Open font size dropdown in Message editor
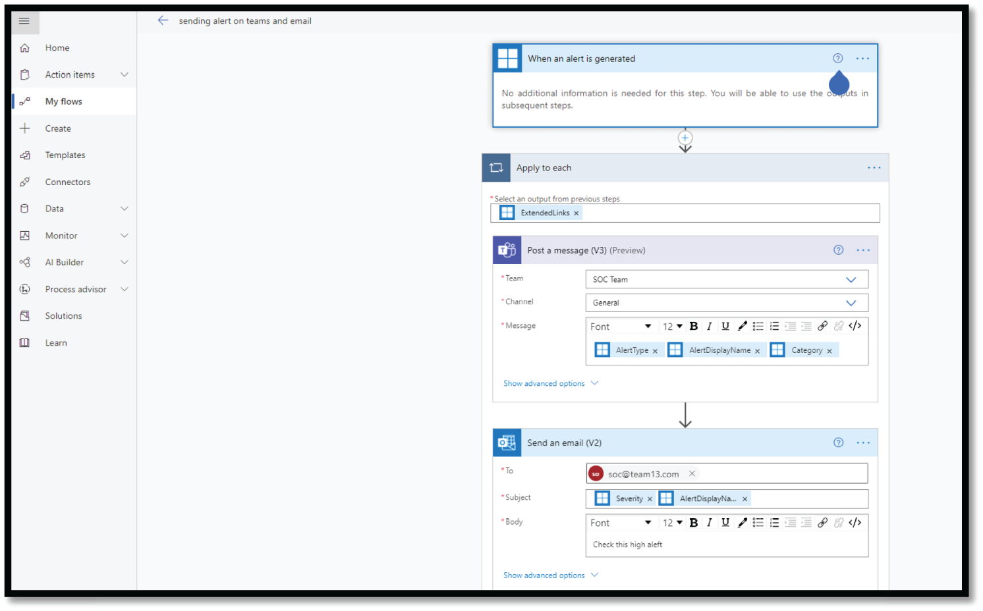983x611 pixels. tap(673, 327)
